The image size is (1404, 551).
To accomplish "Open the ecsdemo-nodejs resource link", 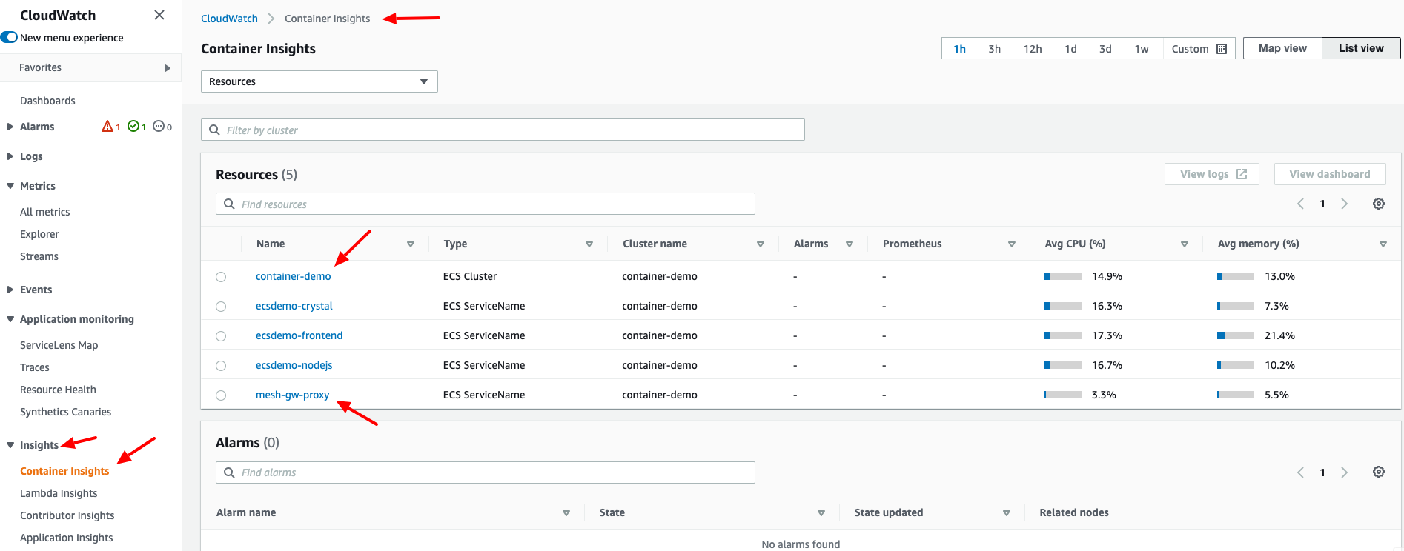I will point(294,365).
